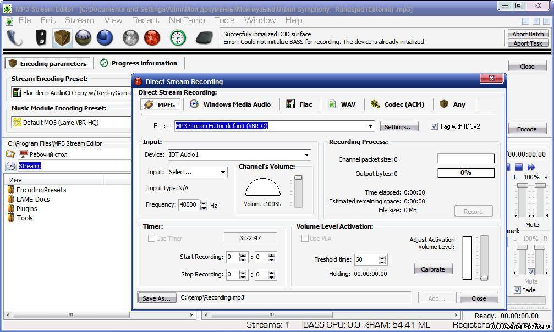This screenshot has width=554, height=332.
Task: Click Close button at dialog bottom
Action: (479, 298)
